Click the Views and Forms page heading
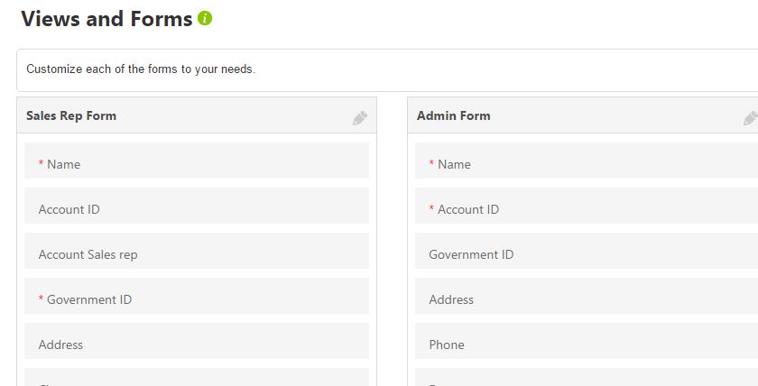This screenshot has width=758, height=386. (106, 19)
